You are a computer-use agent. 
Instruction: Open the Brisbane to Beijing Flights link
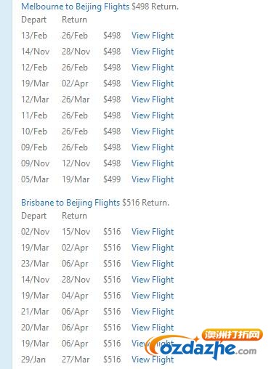coord(70,203)
